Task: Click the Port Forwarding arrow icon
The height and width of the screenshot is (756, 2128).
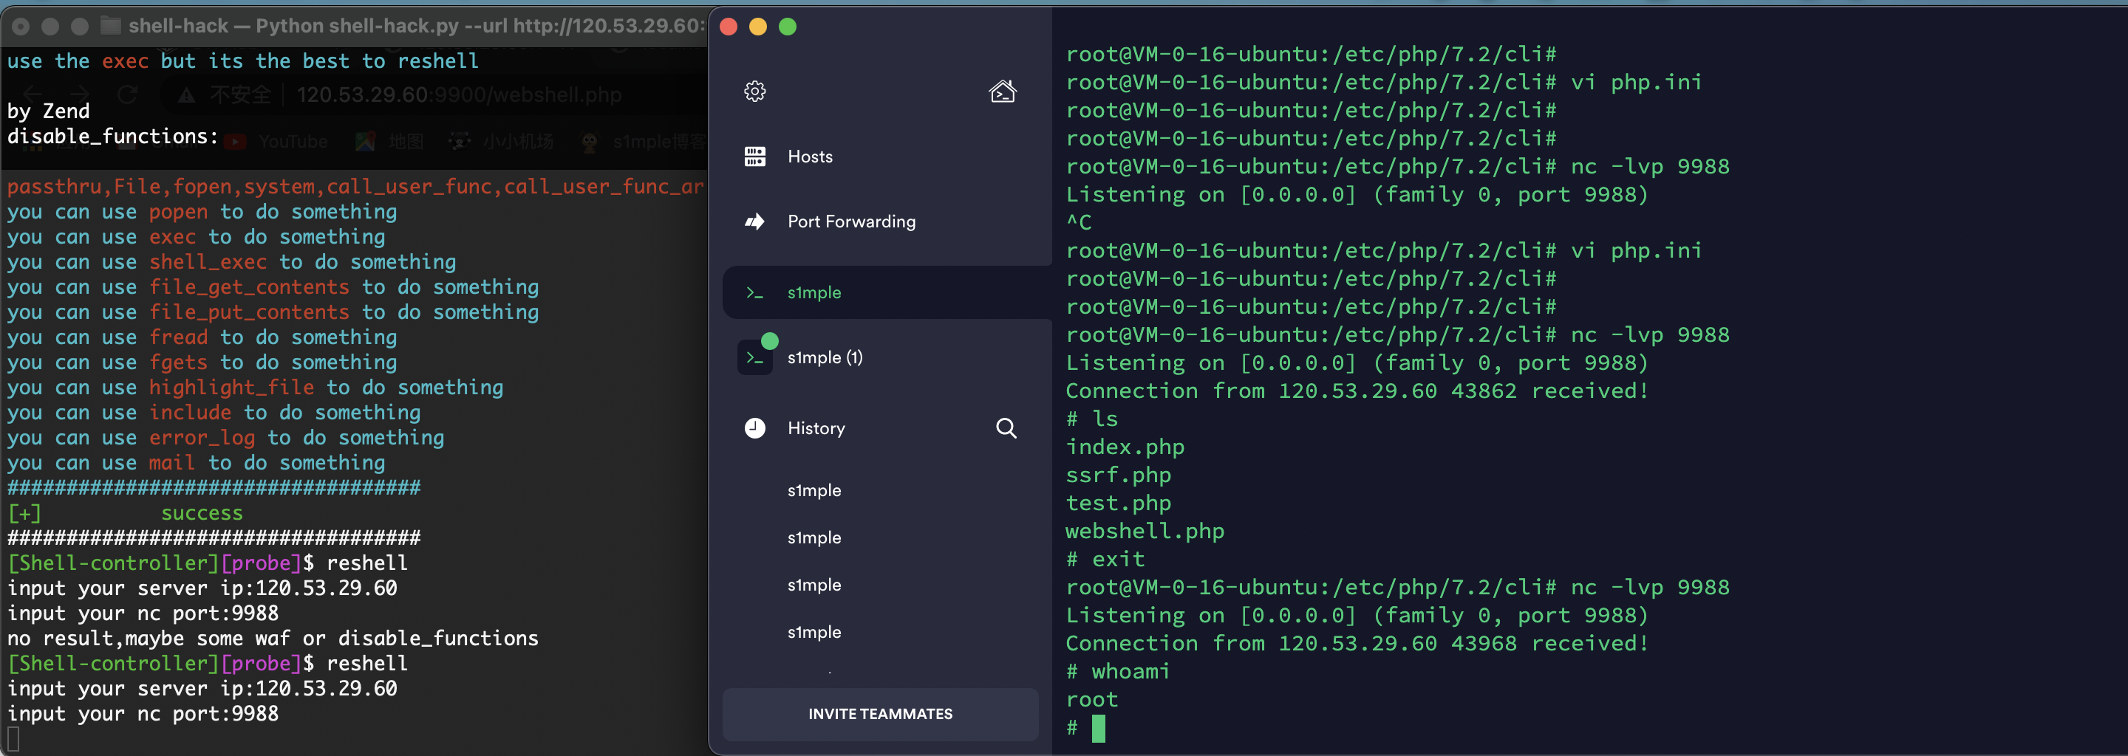Action: point(755,221)
